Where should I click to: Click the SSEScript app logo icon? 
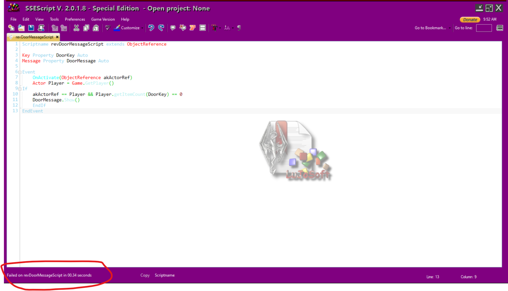[x=13, y=8]
